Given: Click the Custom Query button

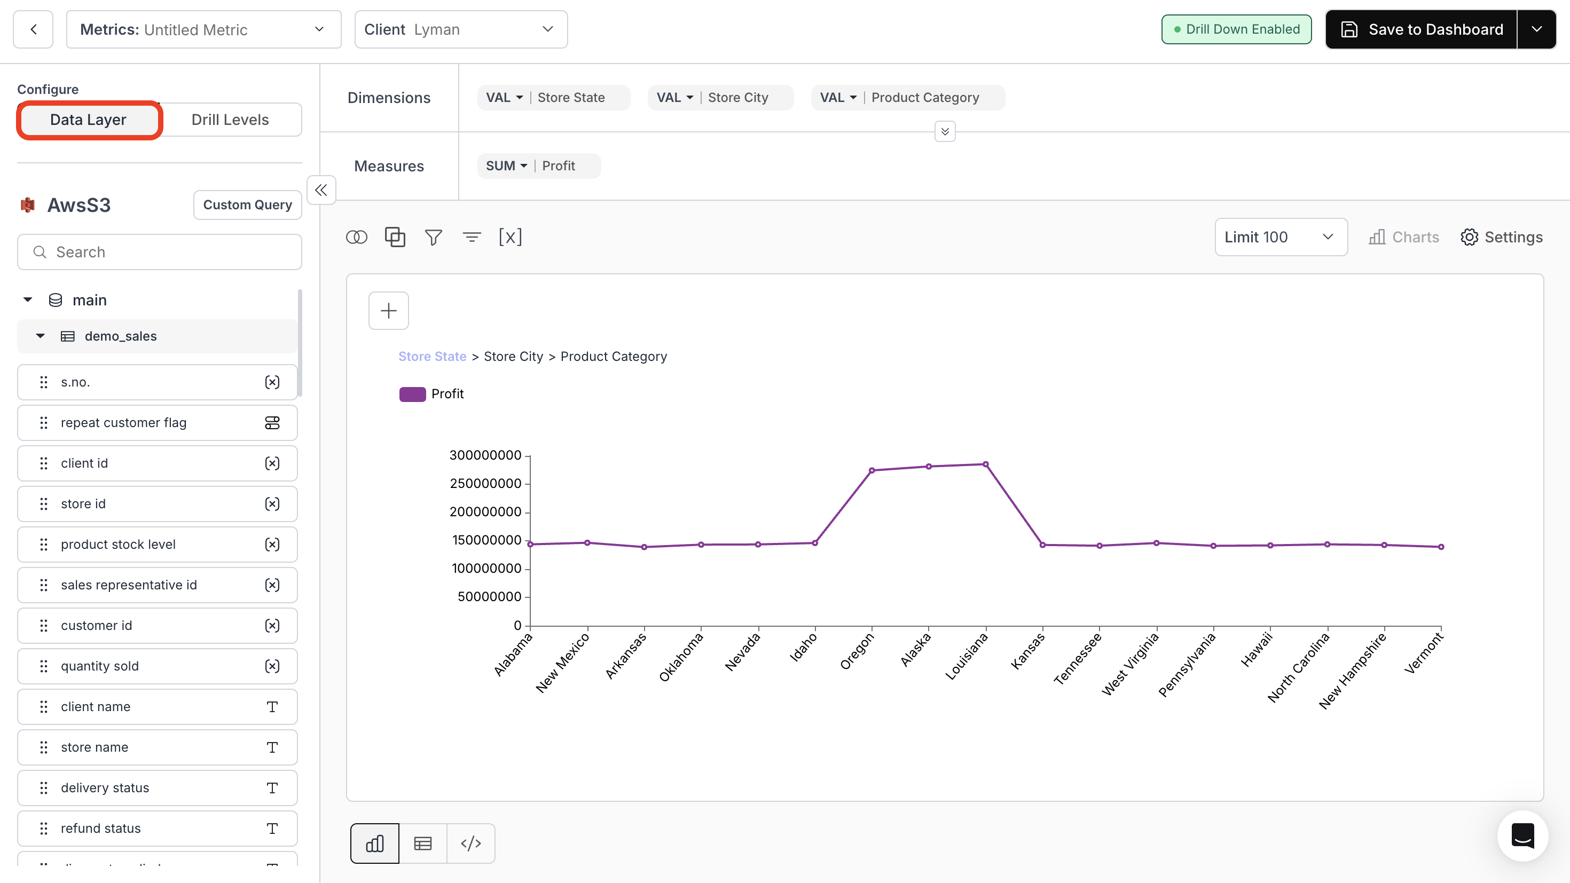Looking at the screenshot, I should (x=247, y=204).
